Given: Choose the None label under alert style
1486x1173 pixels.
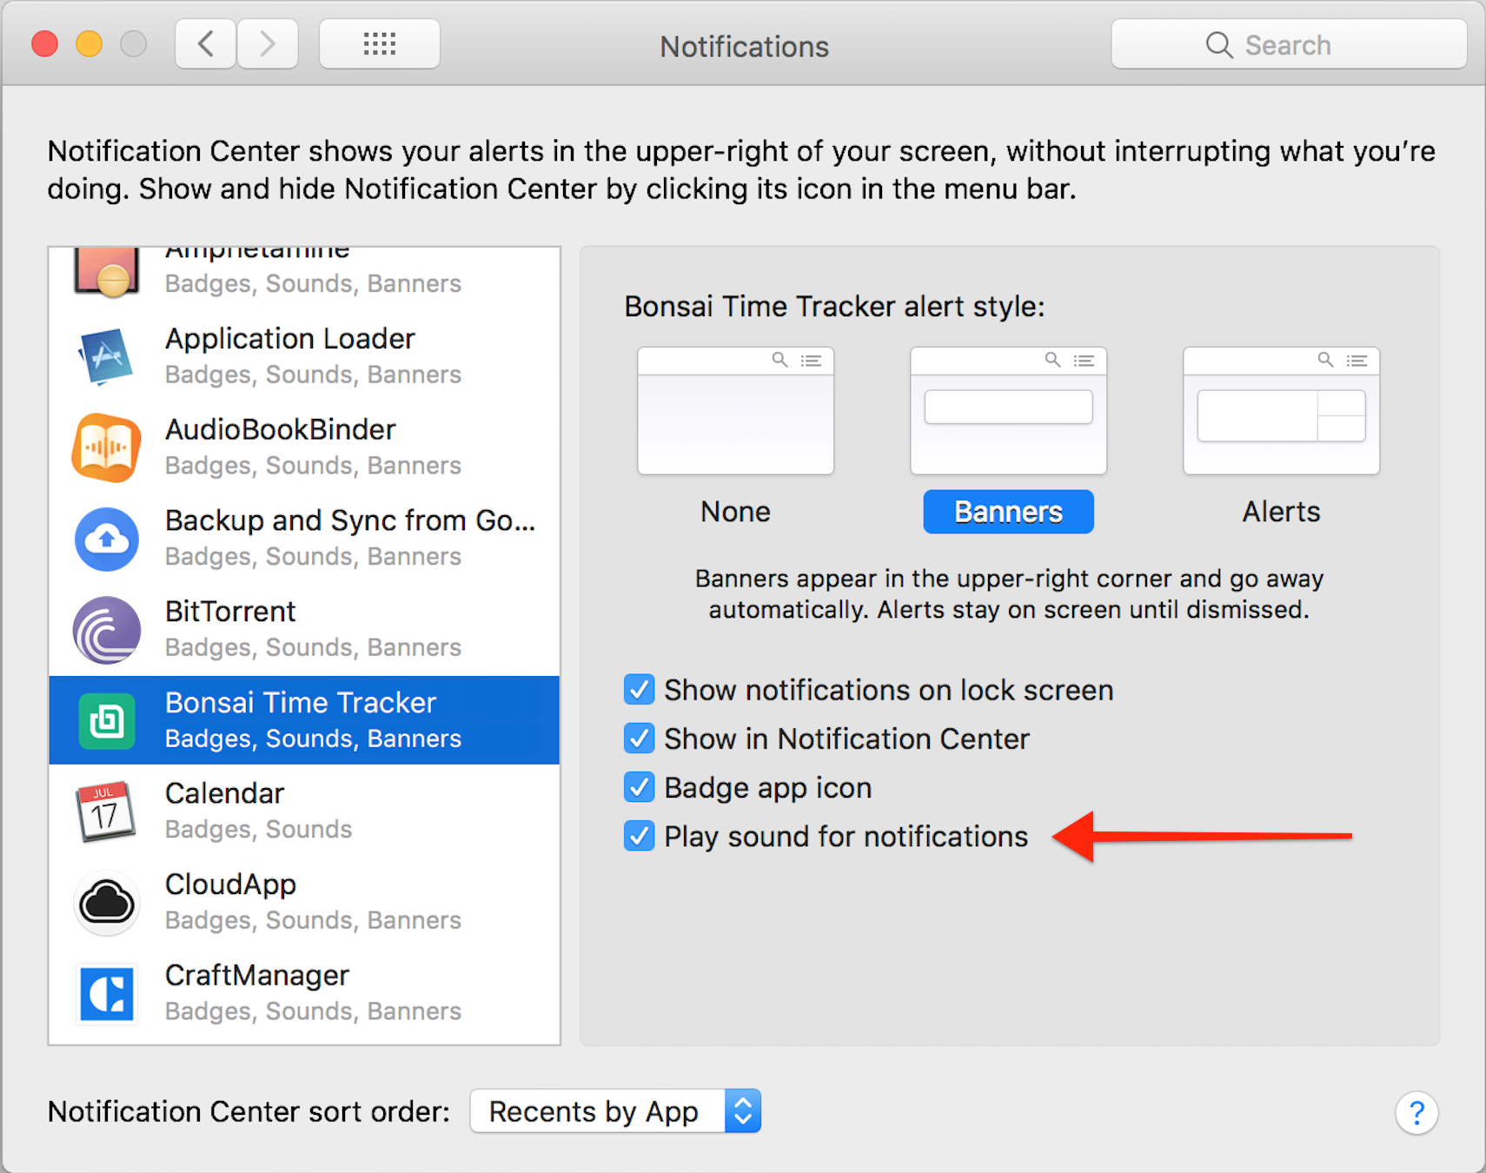Looking at the screenshot, I should click(x=735, y=512).
